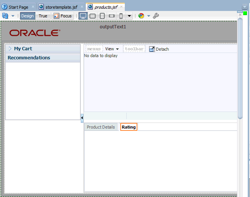The width and height of the screenshot is (250, 197).
Task: Select the landscape tablet screen size
Action: [x=93, y=16]
